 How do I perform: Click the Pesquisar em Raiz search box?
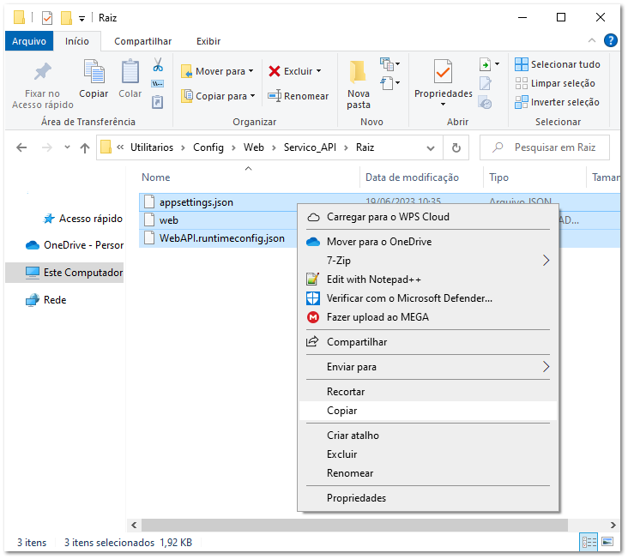pyautogui.click(x=553, y=147)
